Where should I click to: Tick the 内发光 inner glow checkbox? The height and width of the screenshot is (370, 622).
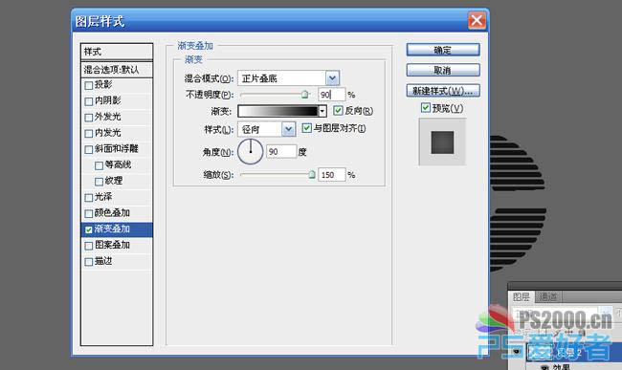[89, 134]
